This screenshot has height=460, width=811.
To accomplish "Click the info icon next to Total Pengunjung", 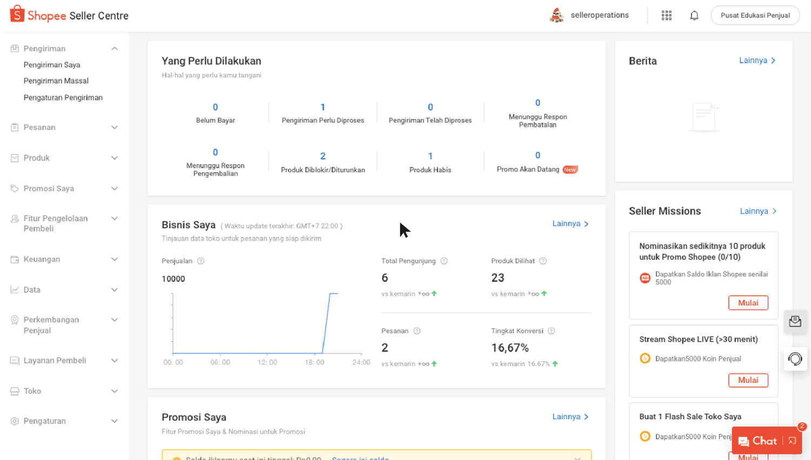I will (444, 261).
